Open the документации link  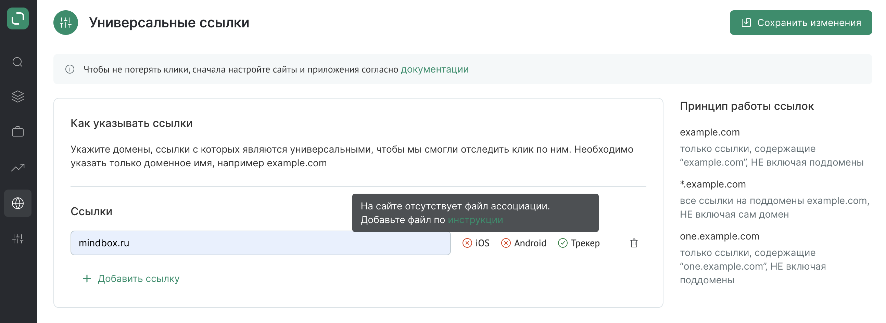pos(434,69)
